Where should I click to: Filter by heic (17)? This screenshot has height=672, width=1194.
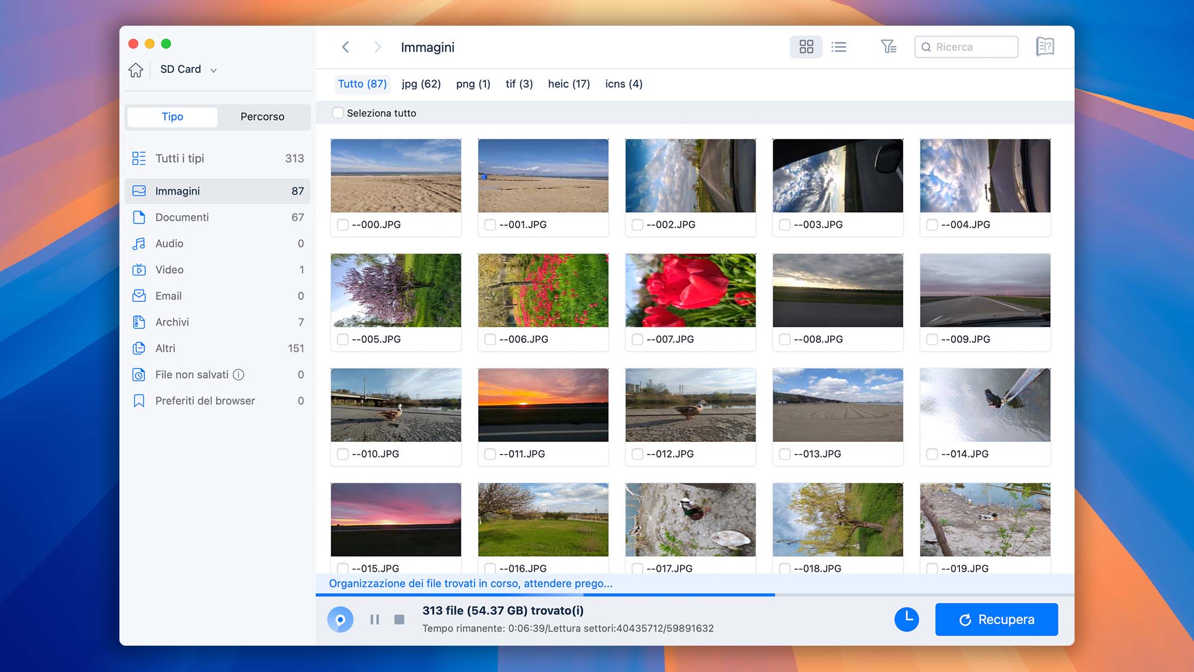(569, 84)
